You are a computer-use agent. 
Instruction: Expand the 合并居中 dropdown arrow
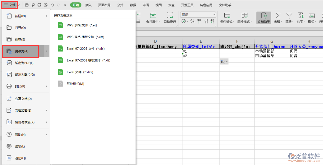pos(160,22)
